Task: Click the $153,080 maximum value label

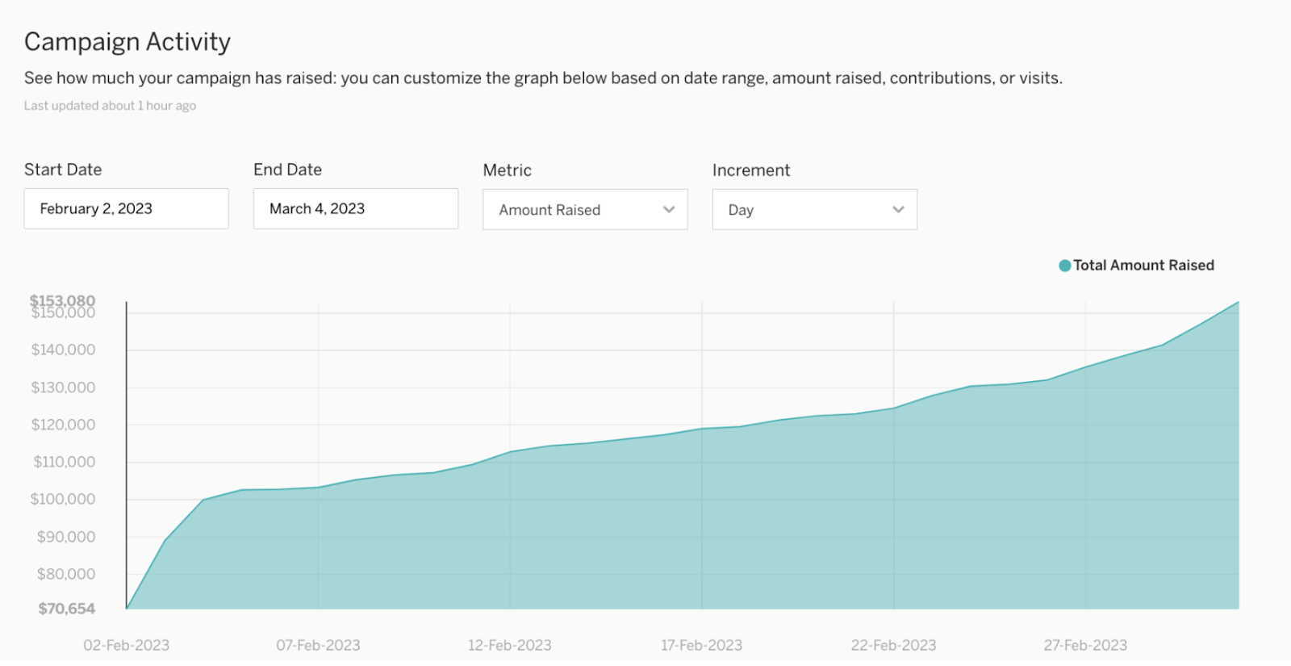Action: tap(63, 300)
